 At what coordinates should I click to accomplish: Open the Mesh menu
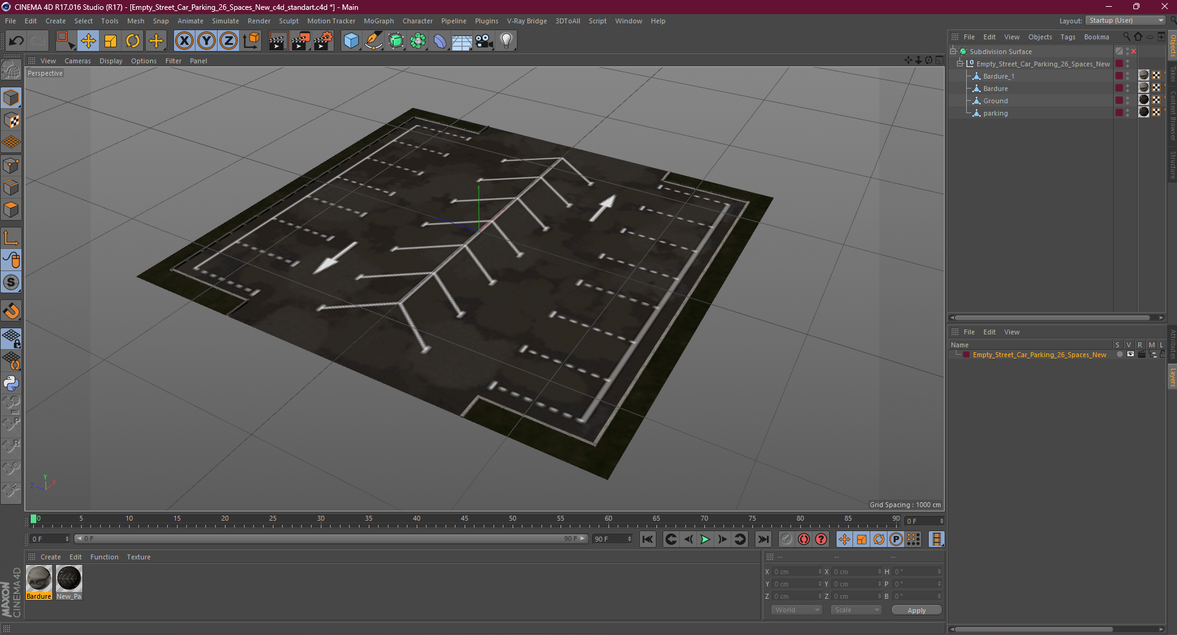(136, 21)
